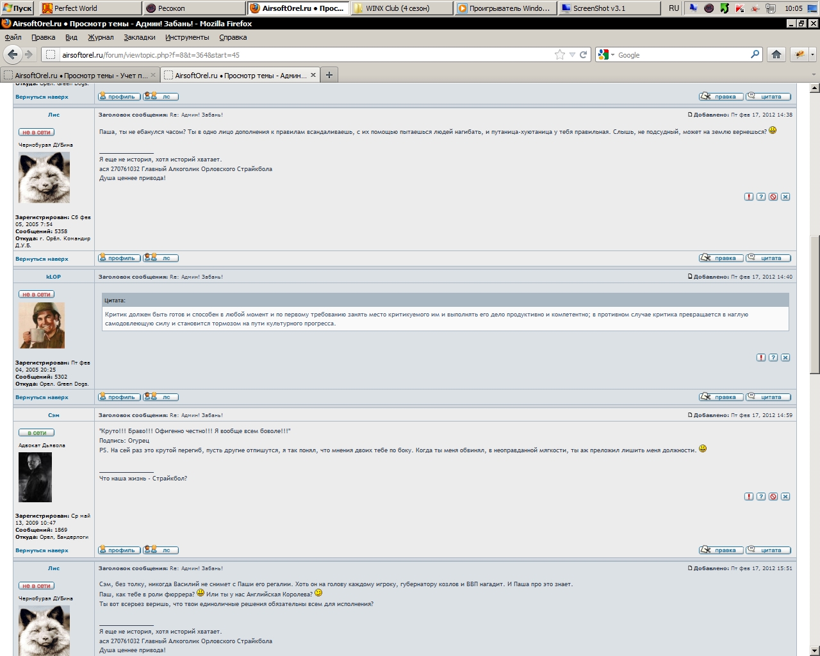The height and width of the screenshot is (656, 820).
Task: Click the airsoftorel.ru address bar URL
Action: (x=151, y=54)
